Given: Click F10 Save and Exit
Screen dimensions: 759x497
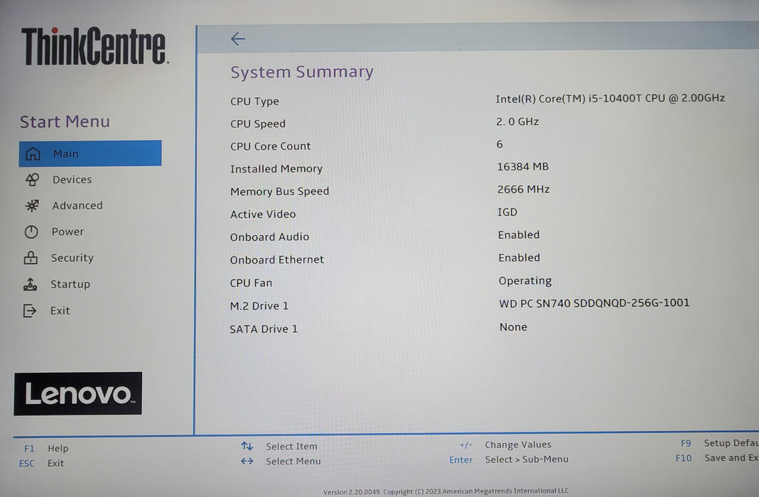Looking at the screenshot, I should (x=717, y=458).
